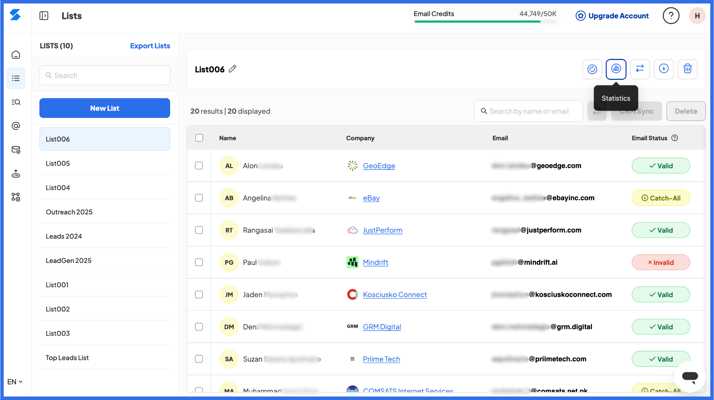Click the AL avatar for Alon
This screenshot has height=400, width=714.
tap(229, 166)
